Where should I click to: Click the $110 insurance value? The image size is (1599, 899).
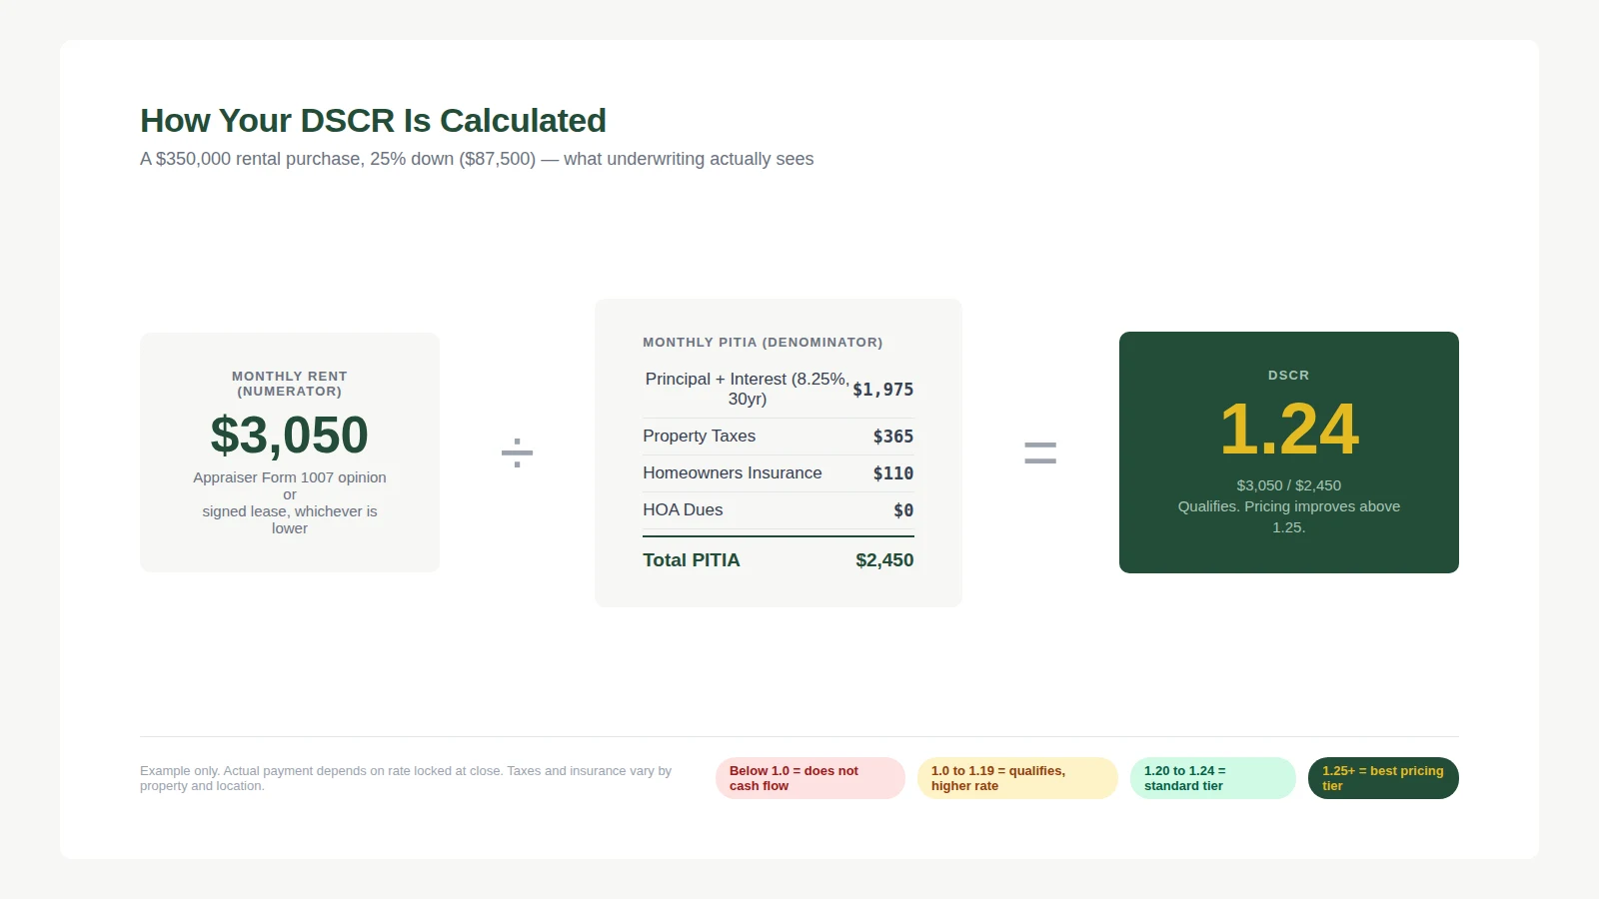pyautogui.click(x=893, y=473)
